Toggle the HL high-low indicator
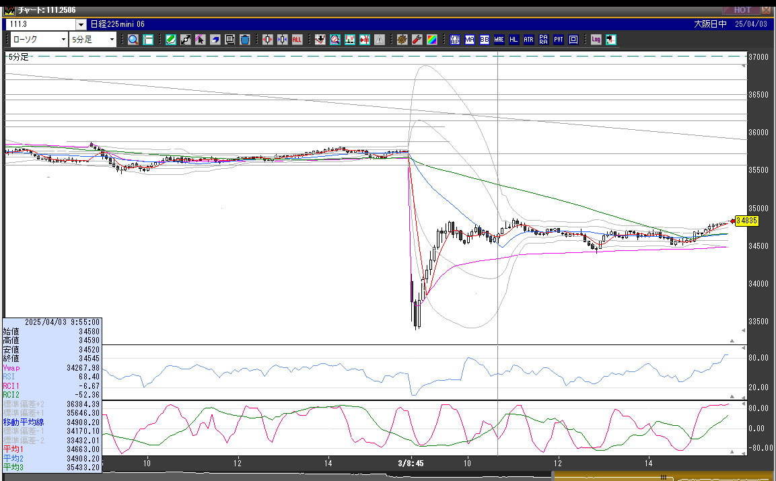 coord(514,40)
